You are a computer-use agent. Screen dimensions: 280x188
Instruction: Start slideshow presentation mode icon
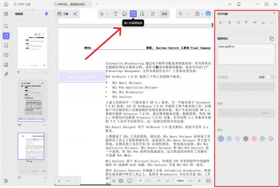coord(130,181)
